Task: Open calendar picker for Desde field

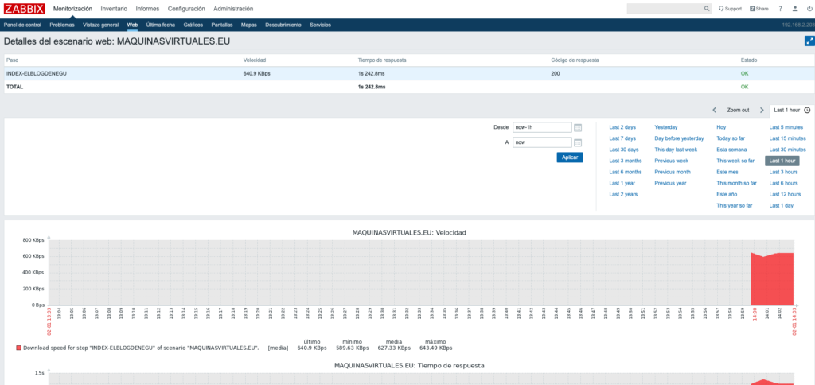Action: [x=578, y=127]
